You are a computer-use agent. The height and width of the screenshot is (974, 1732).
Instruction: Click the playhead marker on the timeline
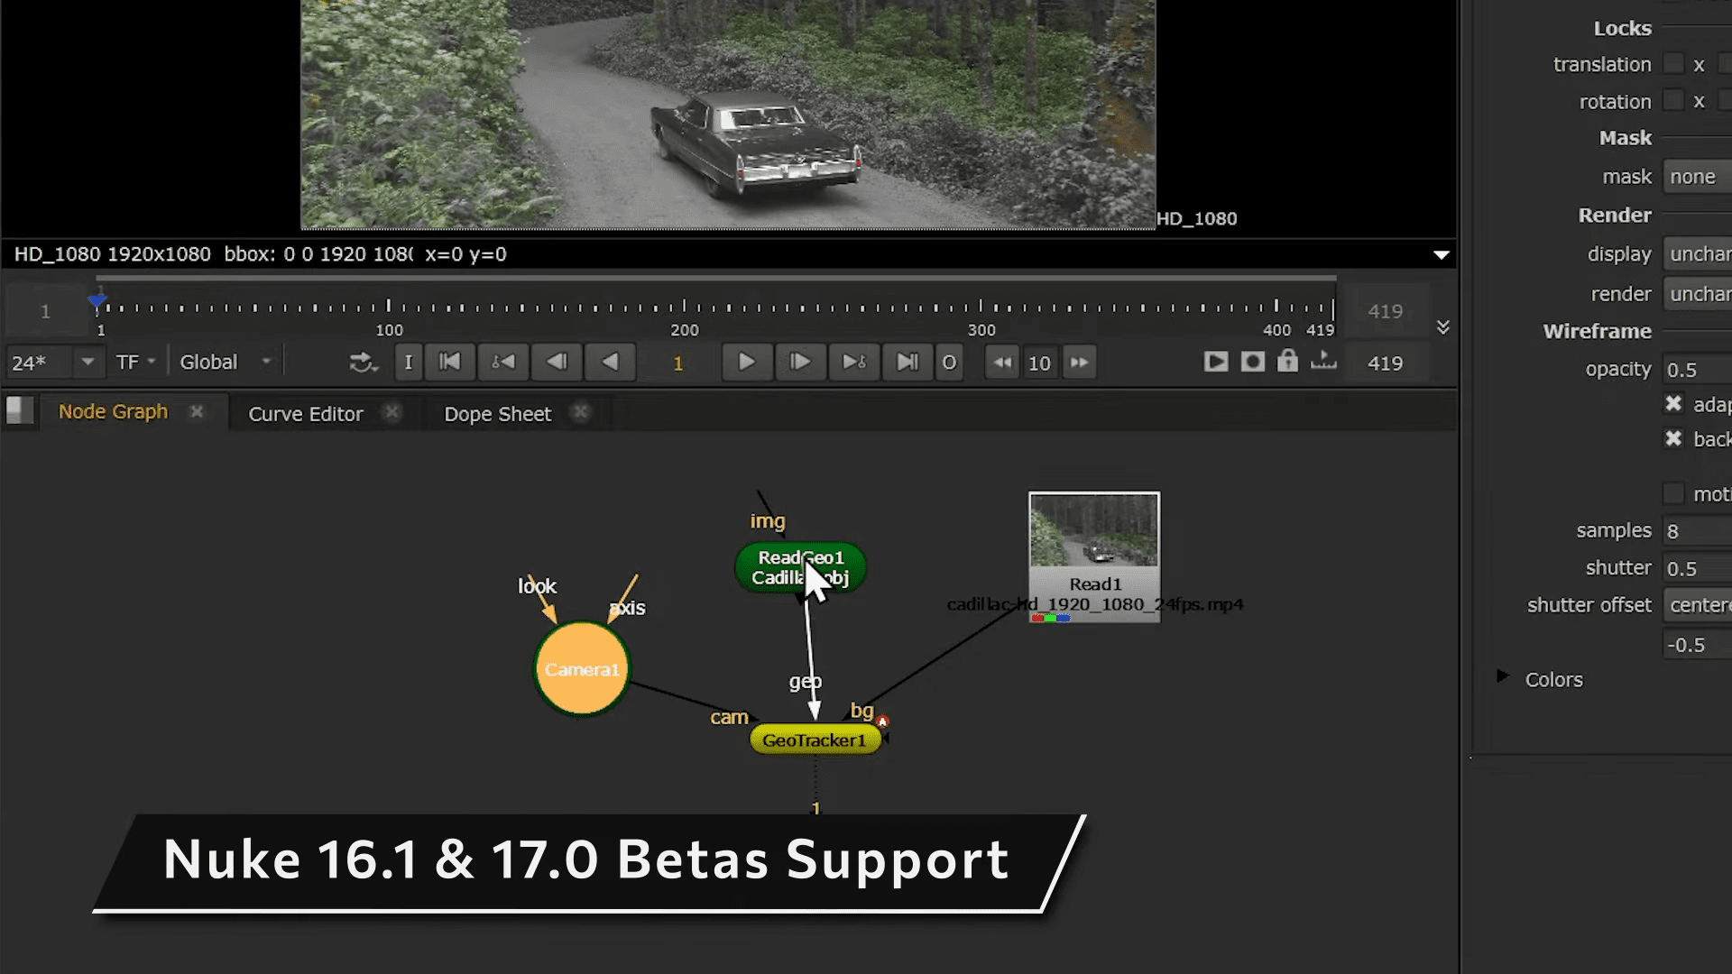[x=97, y=299]
